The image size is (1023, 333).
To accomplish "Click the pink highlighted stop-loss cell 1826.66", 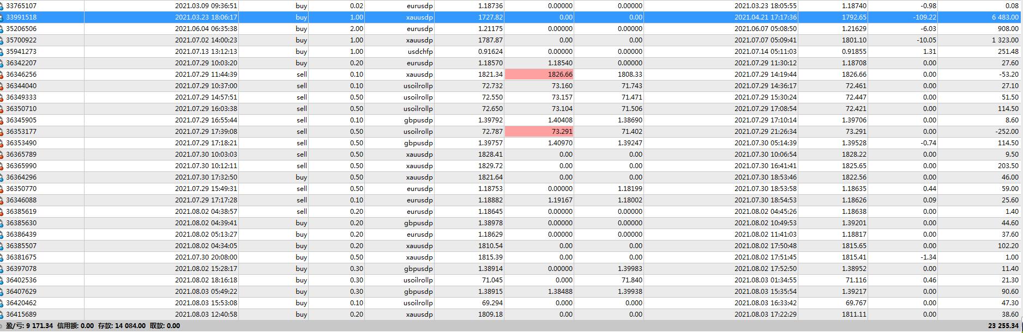I will click(539, 75).
